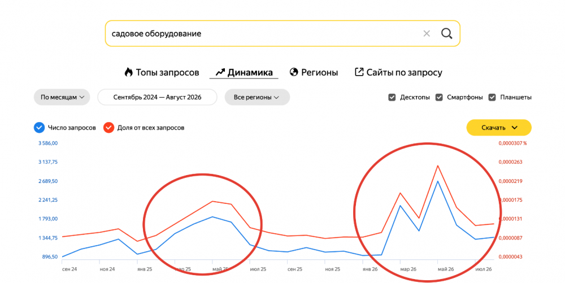
Task: Click the 2 689,50 axis value
Action: (48, 181)
